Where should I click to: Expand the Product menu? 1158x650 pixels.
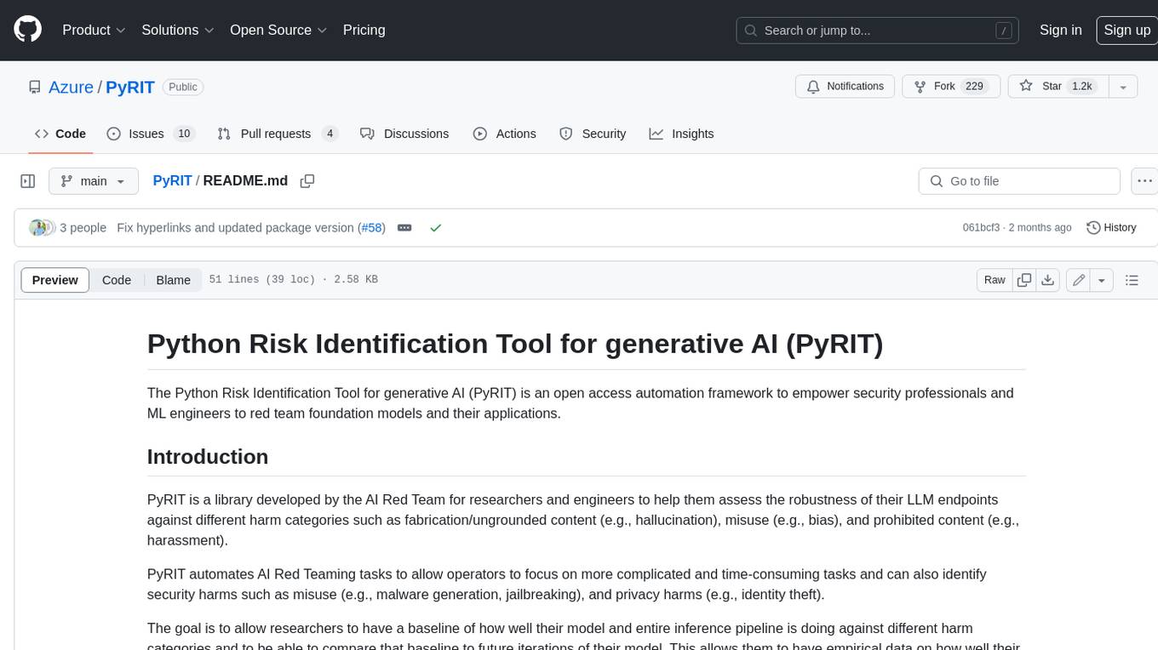(x=94, y=30)
